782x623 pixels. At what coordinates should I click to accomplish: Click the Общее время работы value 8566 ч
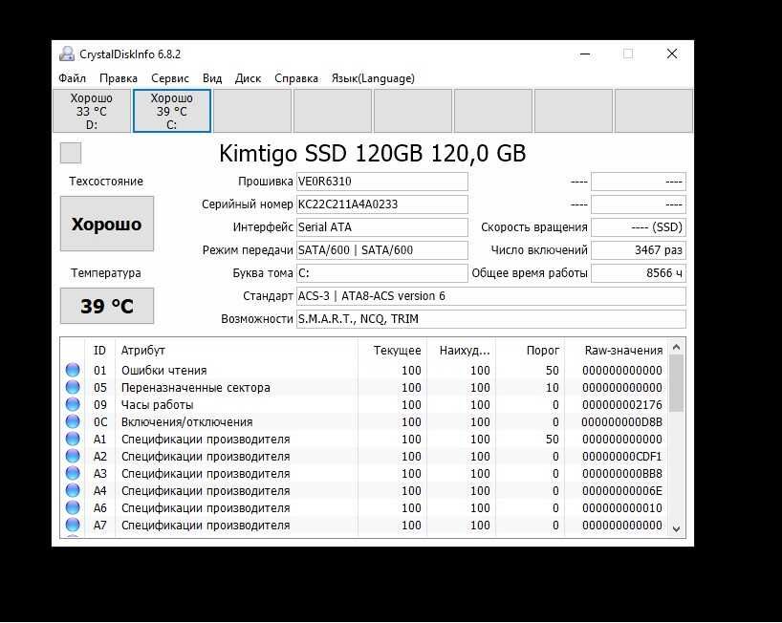pos(639,273)
